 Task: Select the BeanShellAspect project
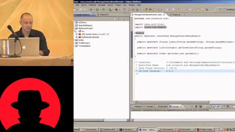85,25
